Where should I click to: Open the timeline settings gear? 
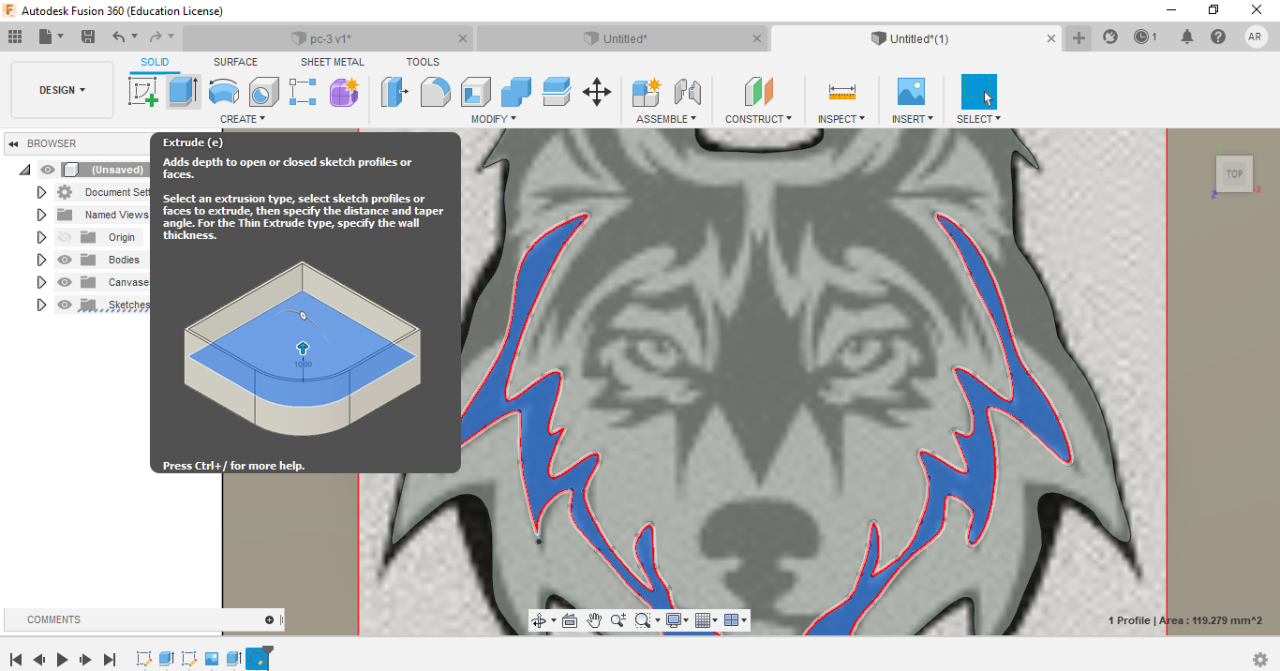coord(1260,660)
